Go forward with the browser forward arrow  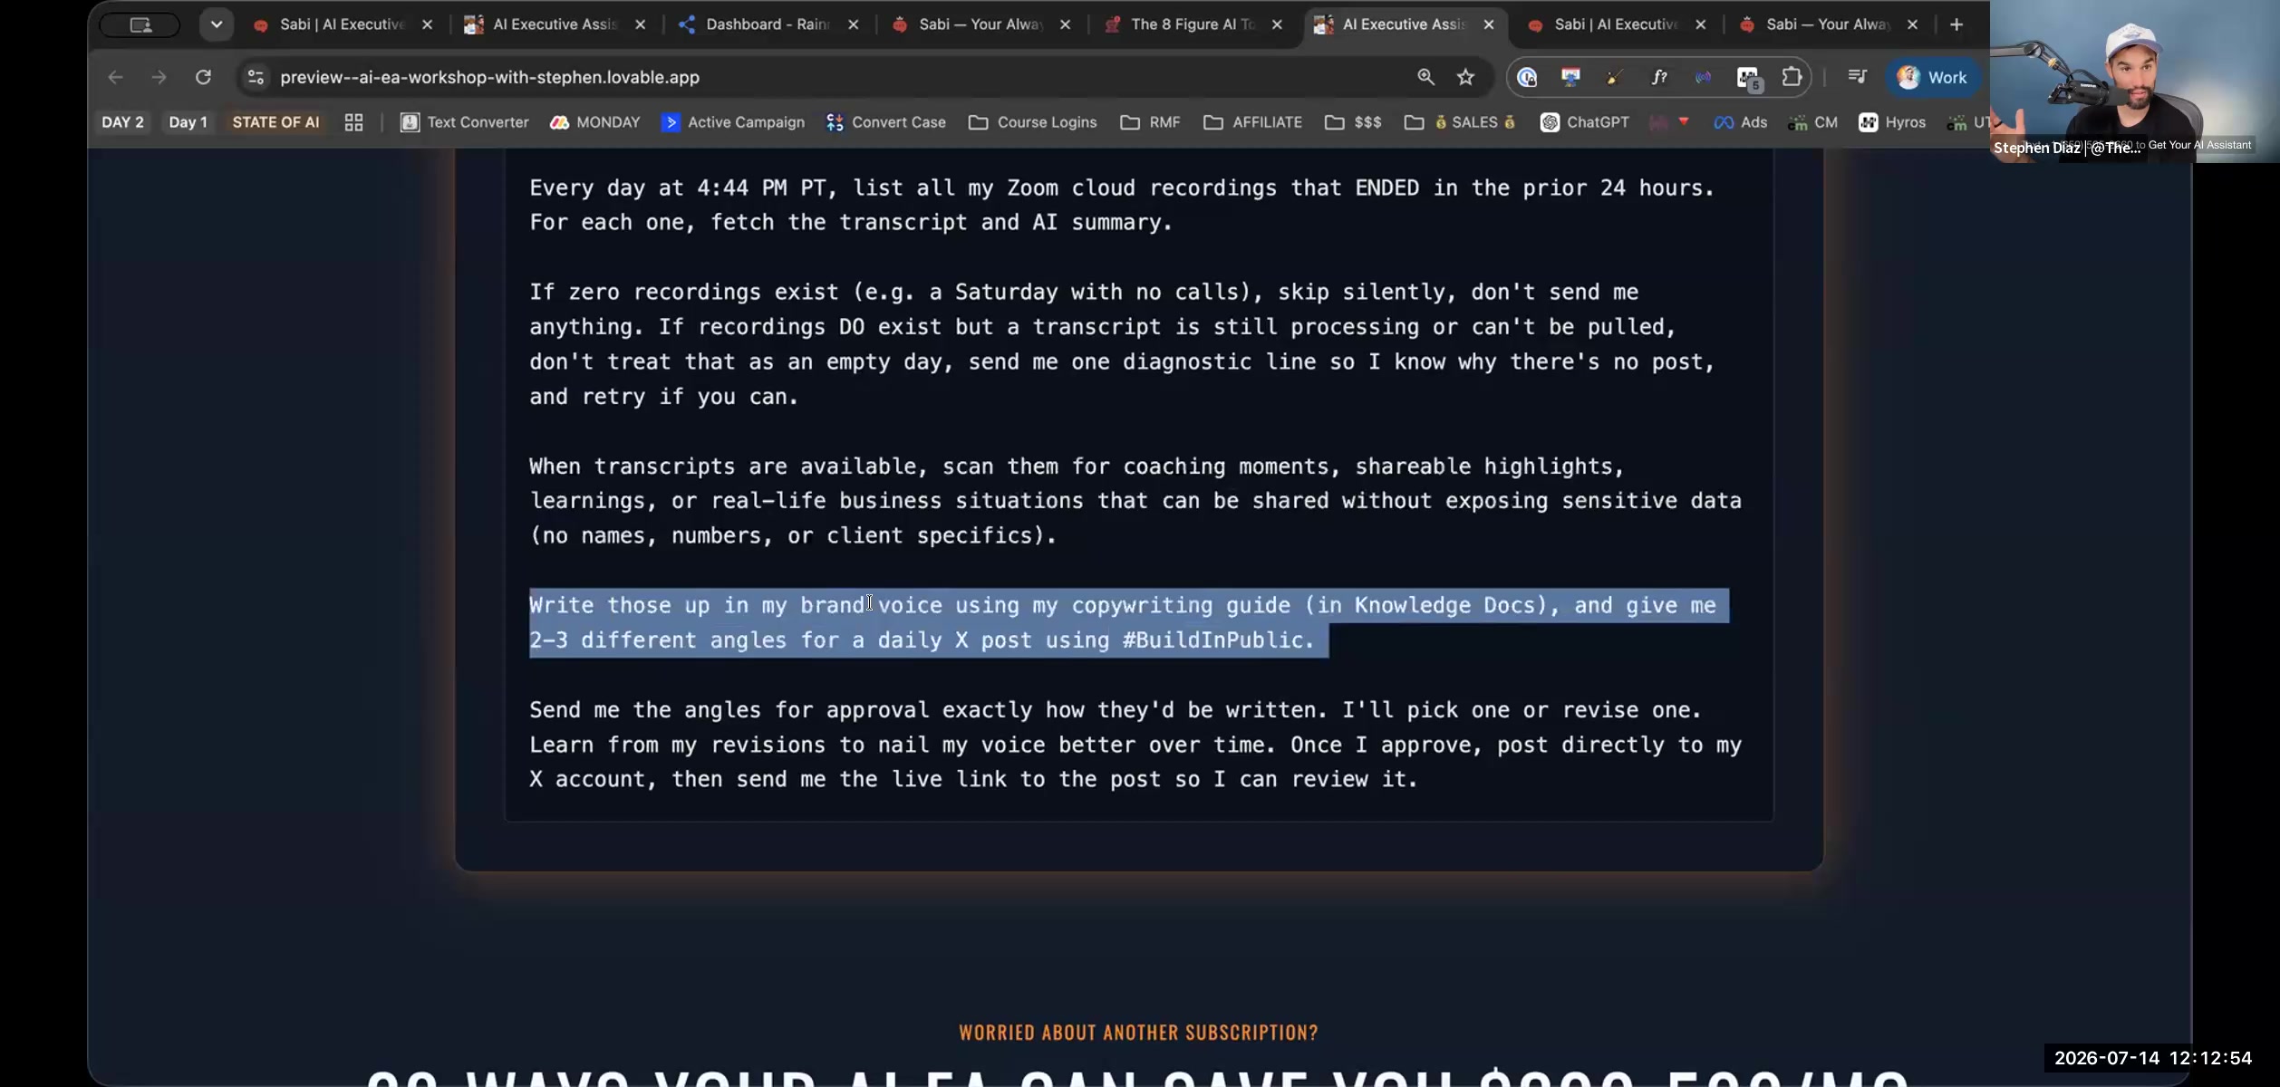pos(159,77)
